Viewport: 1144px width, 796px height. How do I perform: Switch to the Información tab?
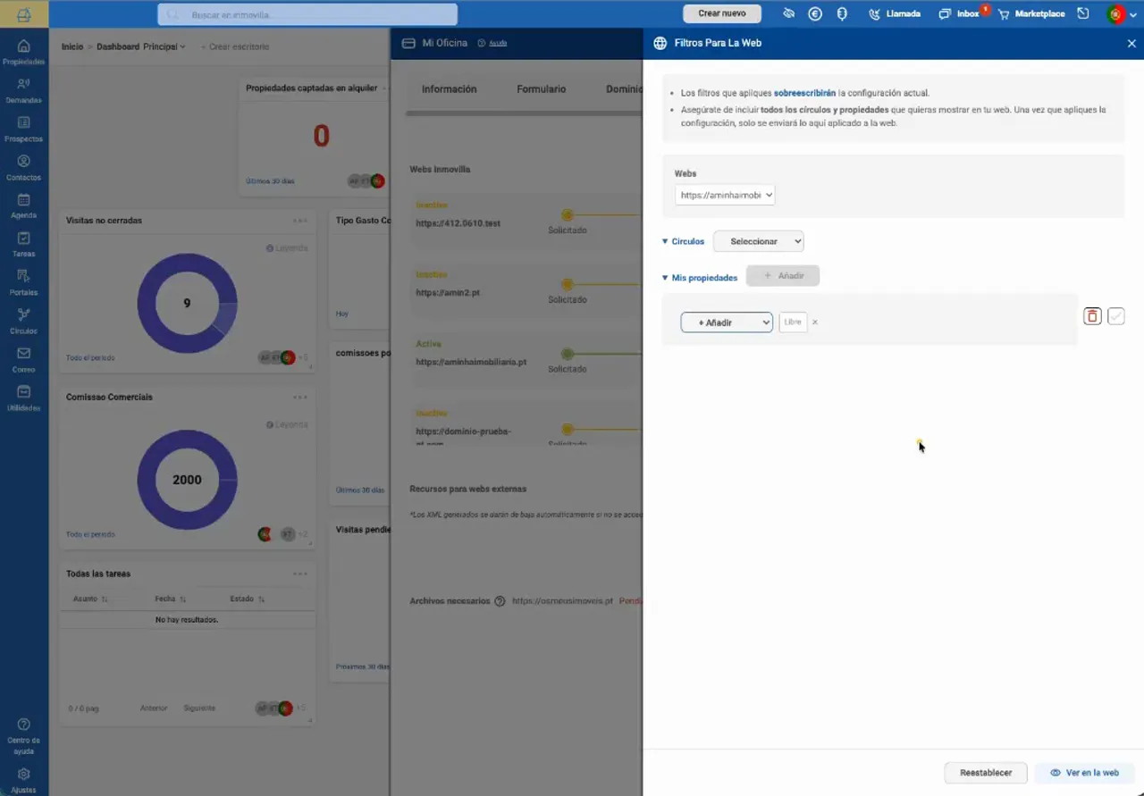tap(449, 89)
